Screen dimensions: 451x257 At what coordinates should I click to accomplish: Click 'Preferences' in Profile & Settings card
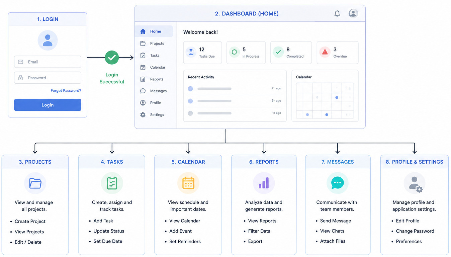point(409,242)
